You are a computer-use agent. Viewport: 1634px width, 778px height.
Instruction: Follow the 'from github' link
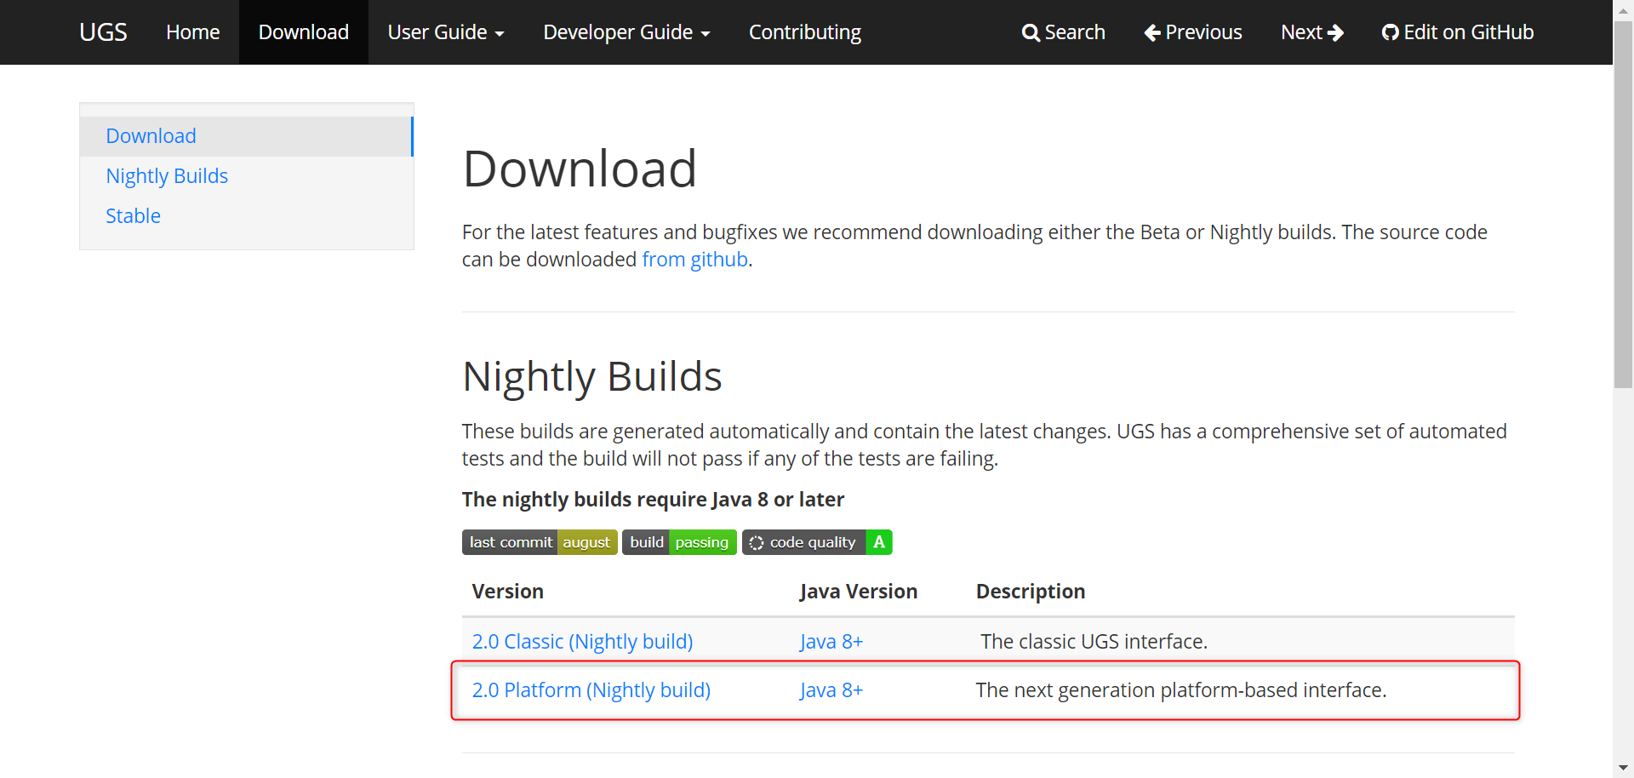pos(695,260)
